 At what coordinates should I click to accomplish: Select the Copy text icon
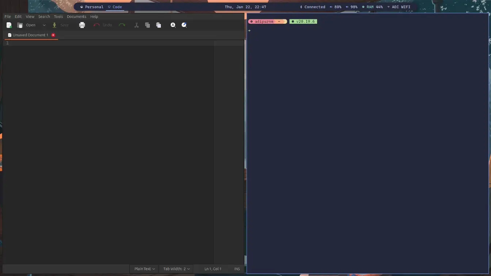click(148, 25)
